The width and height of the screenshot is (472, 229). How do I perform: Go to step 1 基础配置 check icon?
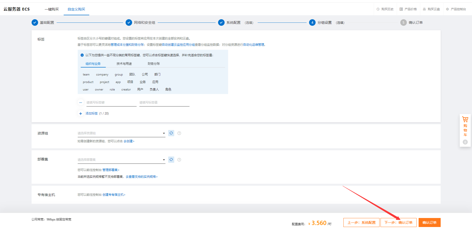click(35, 22)
